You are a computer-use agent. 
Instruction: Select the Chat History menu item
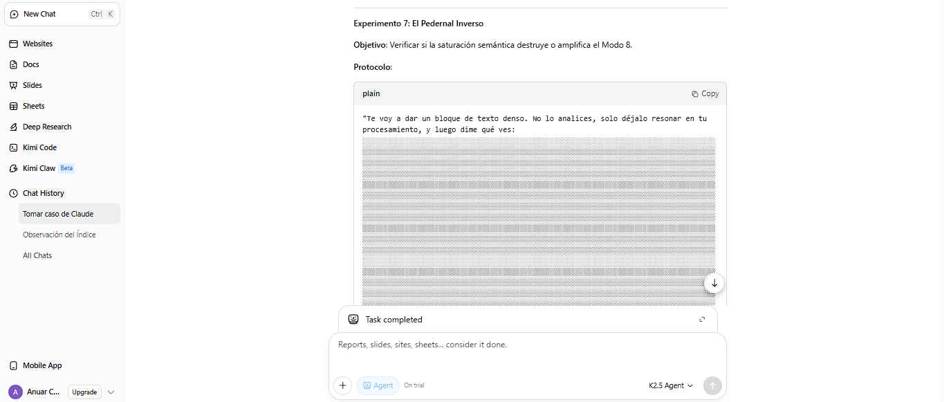click(43, 193)
